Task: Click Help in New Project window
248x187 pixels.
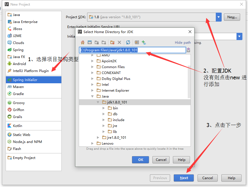Action: tap(231, 178)
